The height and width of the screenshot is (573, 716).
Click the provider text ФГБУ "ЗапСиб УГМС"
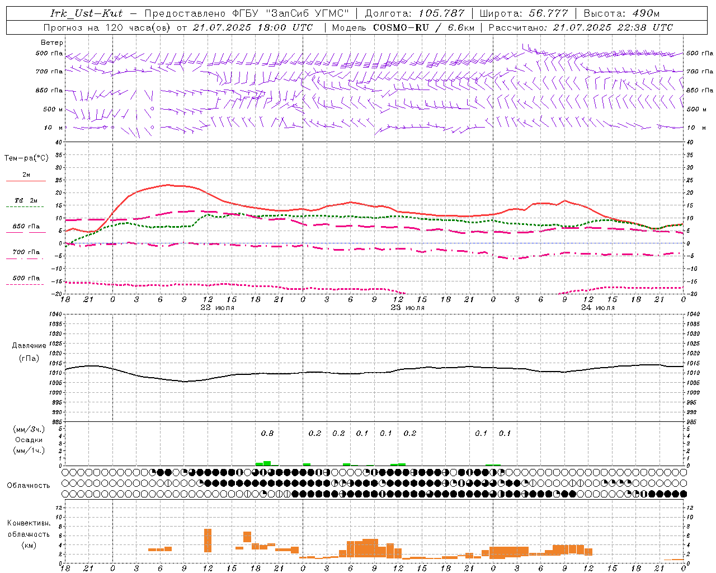[x=290, y=13]
